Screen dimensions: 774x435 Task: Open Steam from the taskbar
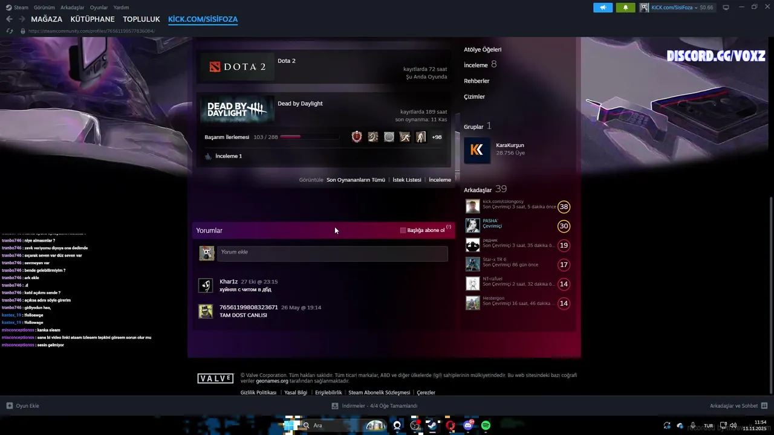click(432, 425)
